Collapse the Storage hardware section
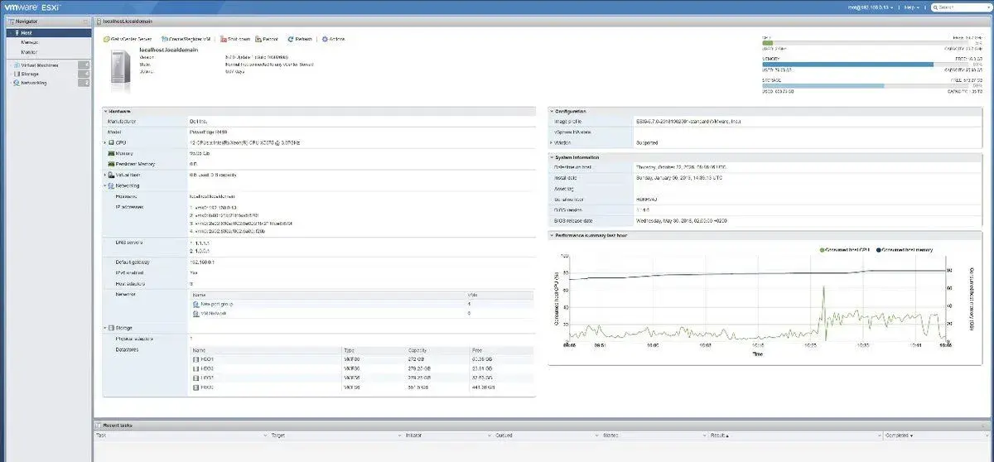This screenshot has height=462, width=994. (105, 328)
